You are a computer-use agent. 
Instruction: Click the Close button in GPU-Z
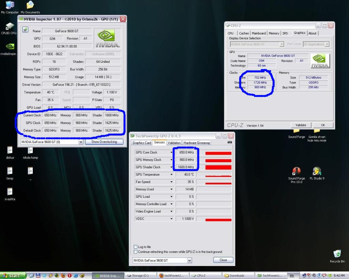(x=223, y=260)
